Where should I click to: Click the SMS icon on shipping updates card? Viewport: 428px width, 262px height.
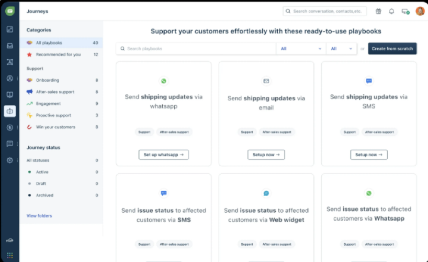coord(369,81)
